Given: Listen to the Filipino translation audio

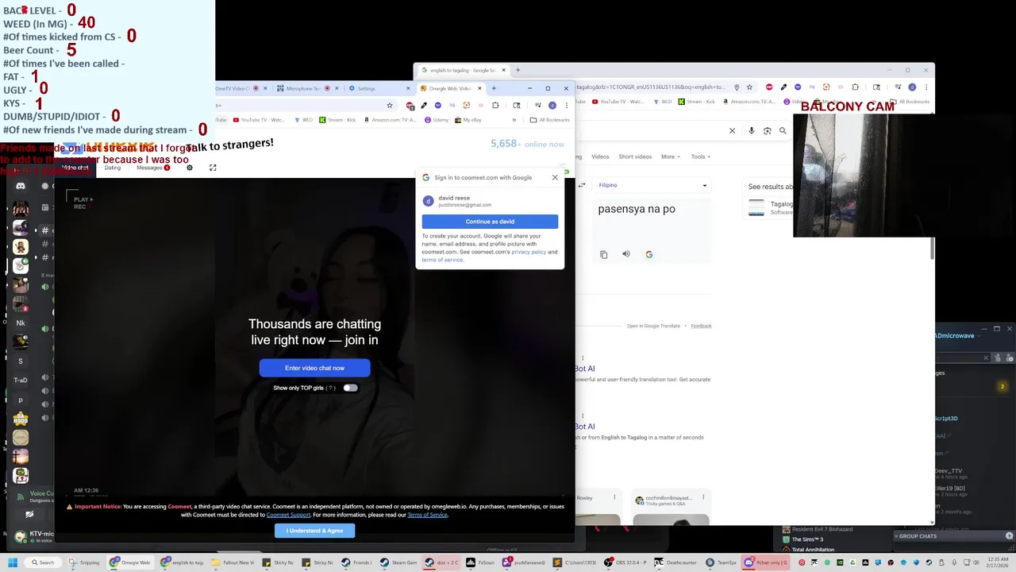Looking at the screenshot, I should [626, 254].
